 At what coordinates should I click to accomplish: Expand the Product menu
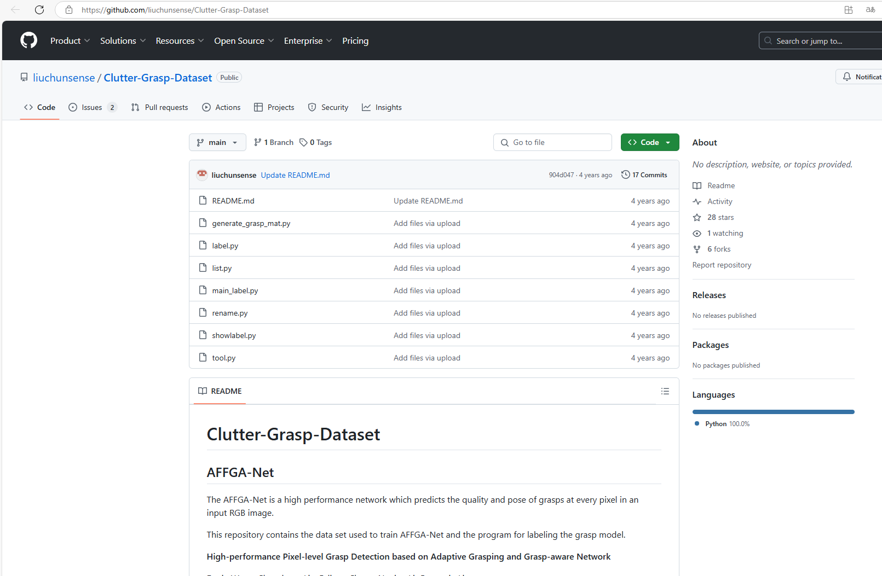[70, 40]
